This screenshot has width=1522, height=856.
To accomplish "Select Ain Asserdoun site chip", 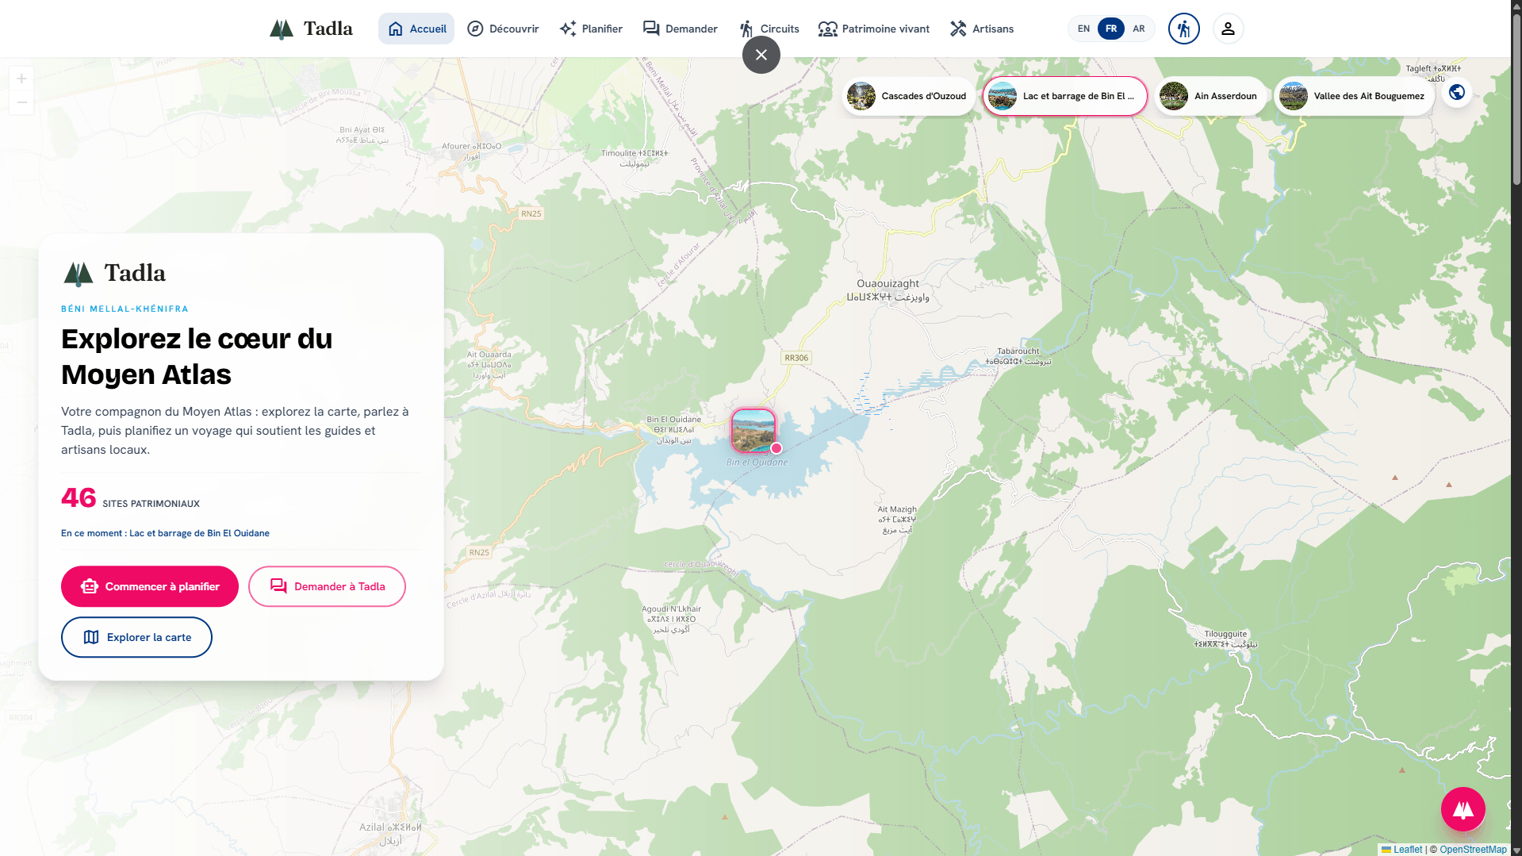I will click(1210, 96).
